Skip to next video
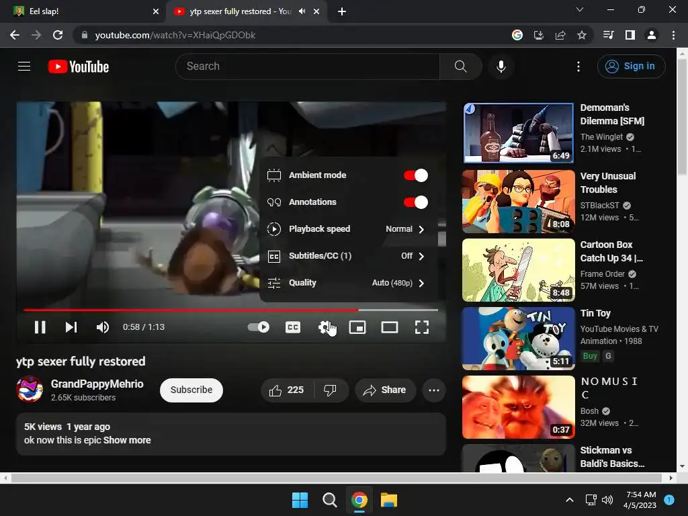 tap(71, 327)
